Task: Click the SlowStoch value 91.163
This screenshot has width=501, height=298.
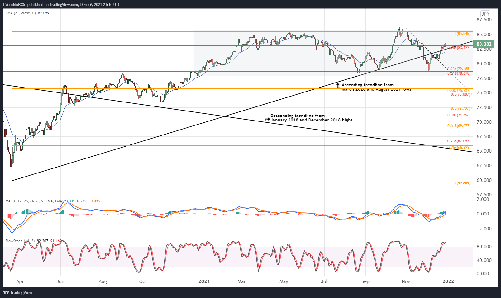Action: coord(56,241)
